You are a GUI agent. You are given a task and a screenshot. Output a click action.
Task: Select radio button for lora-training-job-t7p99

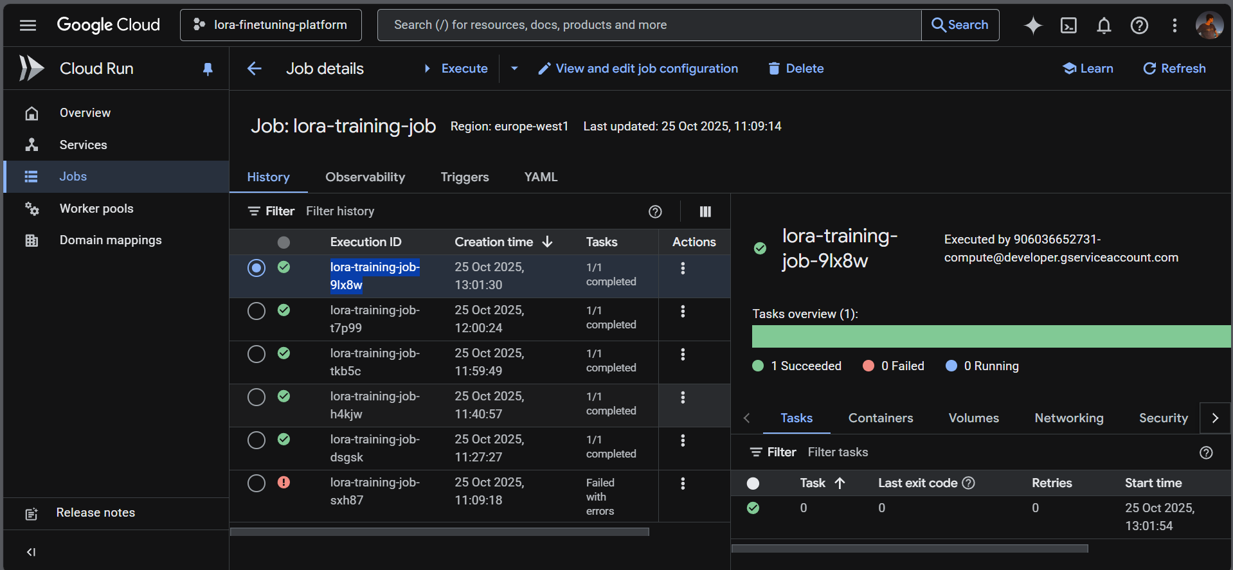[x=256, y=311]
